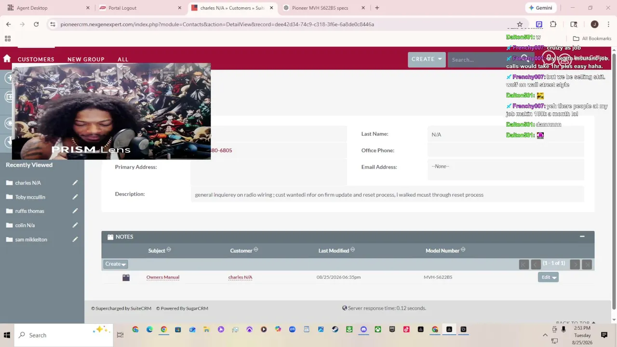The height and width of the screenshot is (347, 617).
Task: Sort notes by Model Number column
Action: [x=445, y=250]
